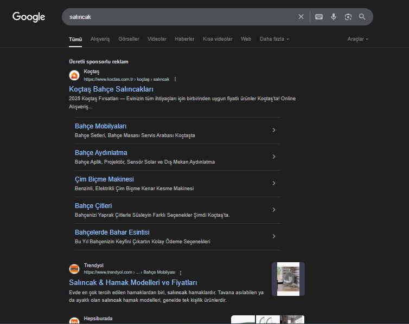Click the Trendyol site name text

pyautogui.click(x=94, y=265)
